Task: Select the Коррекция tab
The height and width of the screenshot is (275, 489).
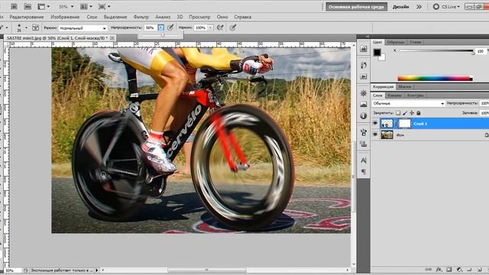Action: pos(384,86)
